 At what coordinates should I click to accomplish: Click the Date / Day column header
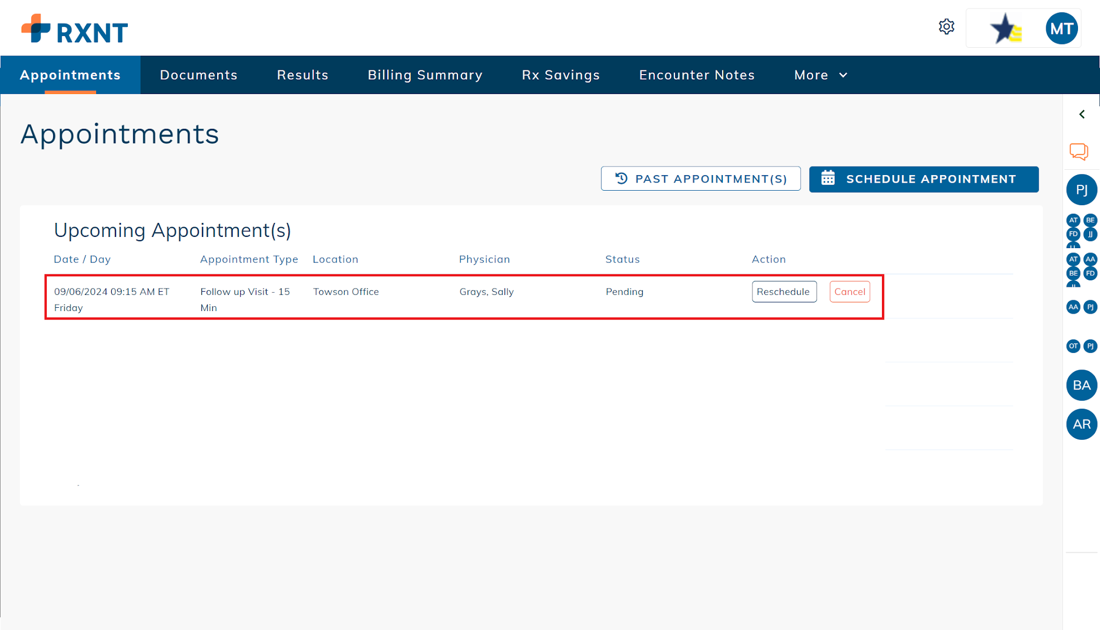click(x=82, y=259)
